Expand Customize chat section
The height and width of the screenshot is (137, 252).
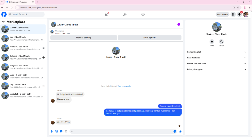(x=216, y=52)
